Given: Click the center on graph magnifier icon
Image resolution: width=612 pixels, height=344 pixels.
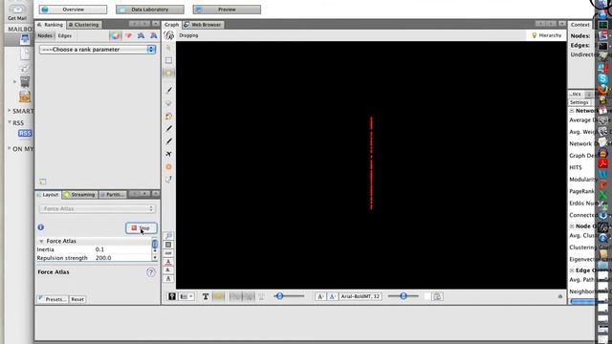Looking at the screenshot, I should coord(168,236).
